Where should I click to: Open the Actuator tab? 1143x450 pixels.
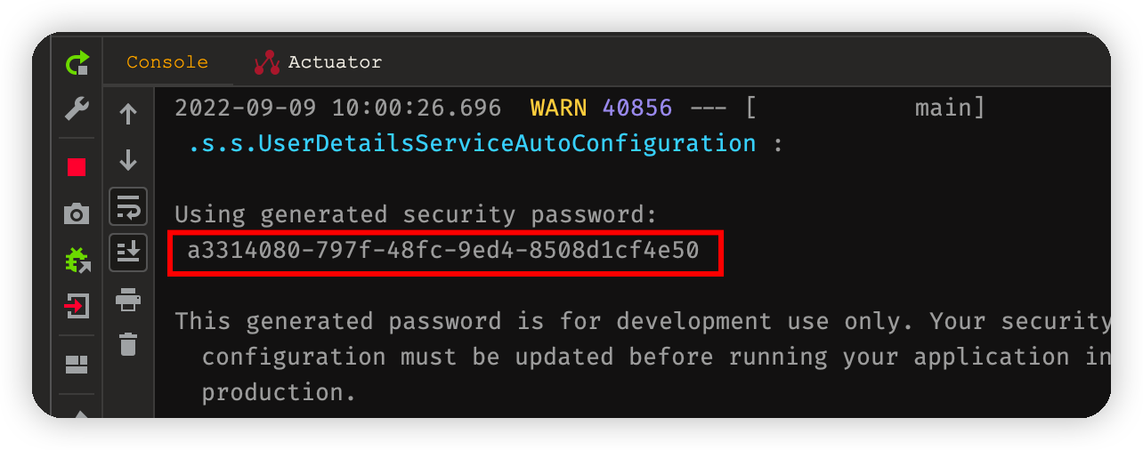[x=335, y=62]
